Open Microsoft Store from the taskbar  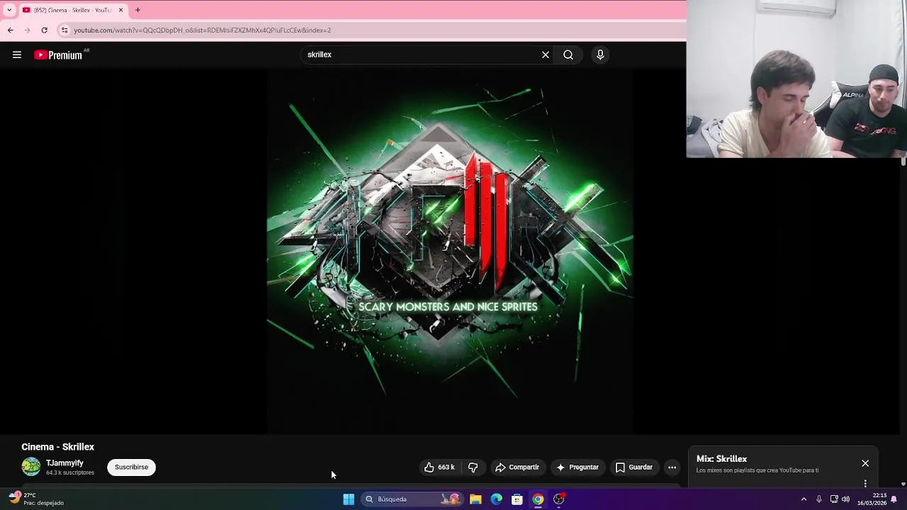517,499
